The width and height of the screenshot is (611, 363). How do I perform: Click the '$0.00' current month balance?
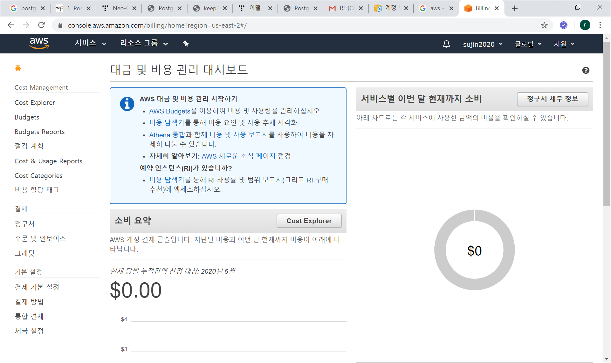point(136,290)
